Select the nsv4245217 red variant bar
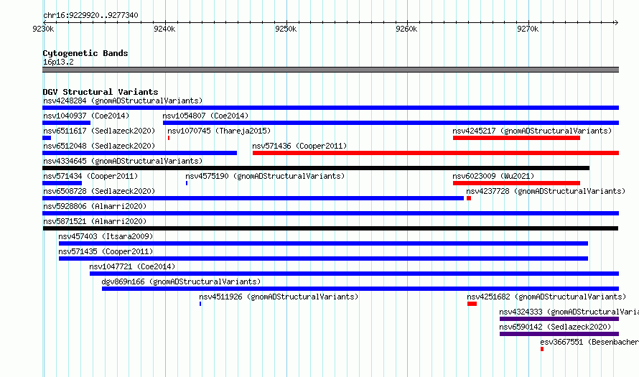 pyautogui.click(x=516, y=138)
